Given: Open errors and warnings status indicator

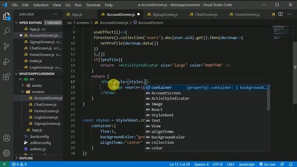Looking at the screenshot, I should [19, 164].
